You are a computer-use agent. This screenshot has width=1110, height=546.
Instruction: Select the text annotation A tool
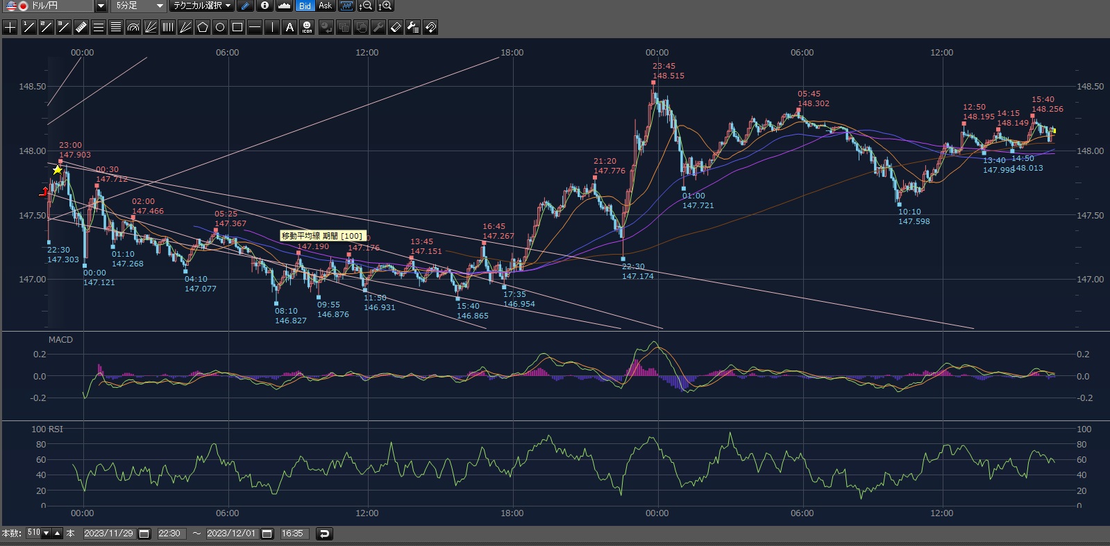tap(289, 27)
